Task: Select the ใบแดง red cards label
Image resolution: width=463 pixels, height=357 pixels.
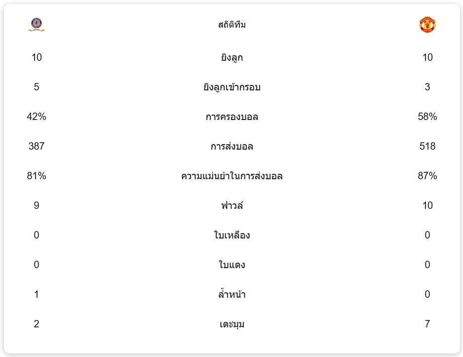Action: (x=232, y=265)
